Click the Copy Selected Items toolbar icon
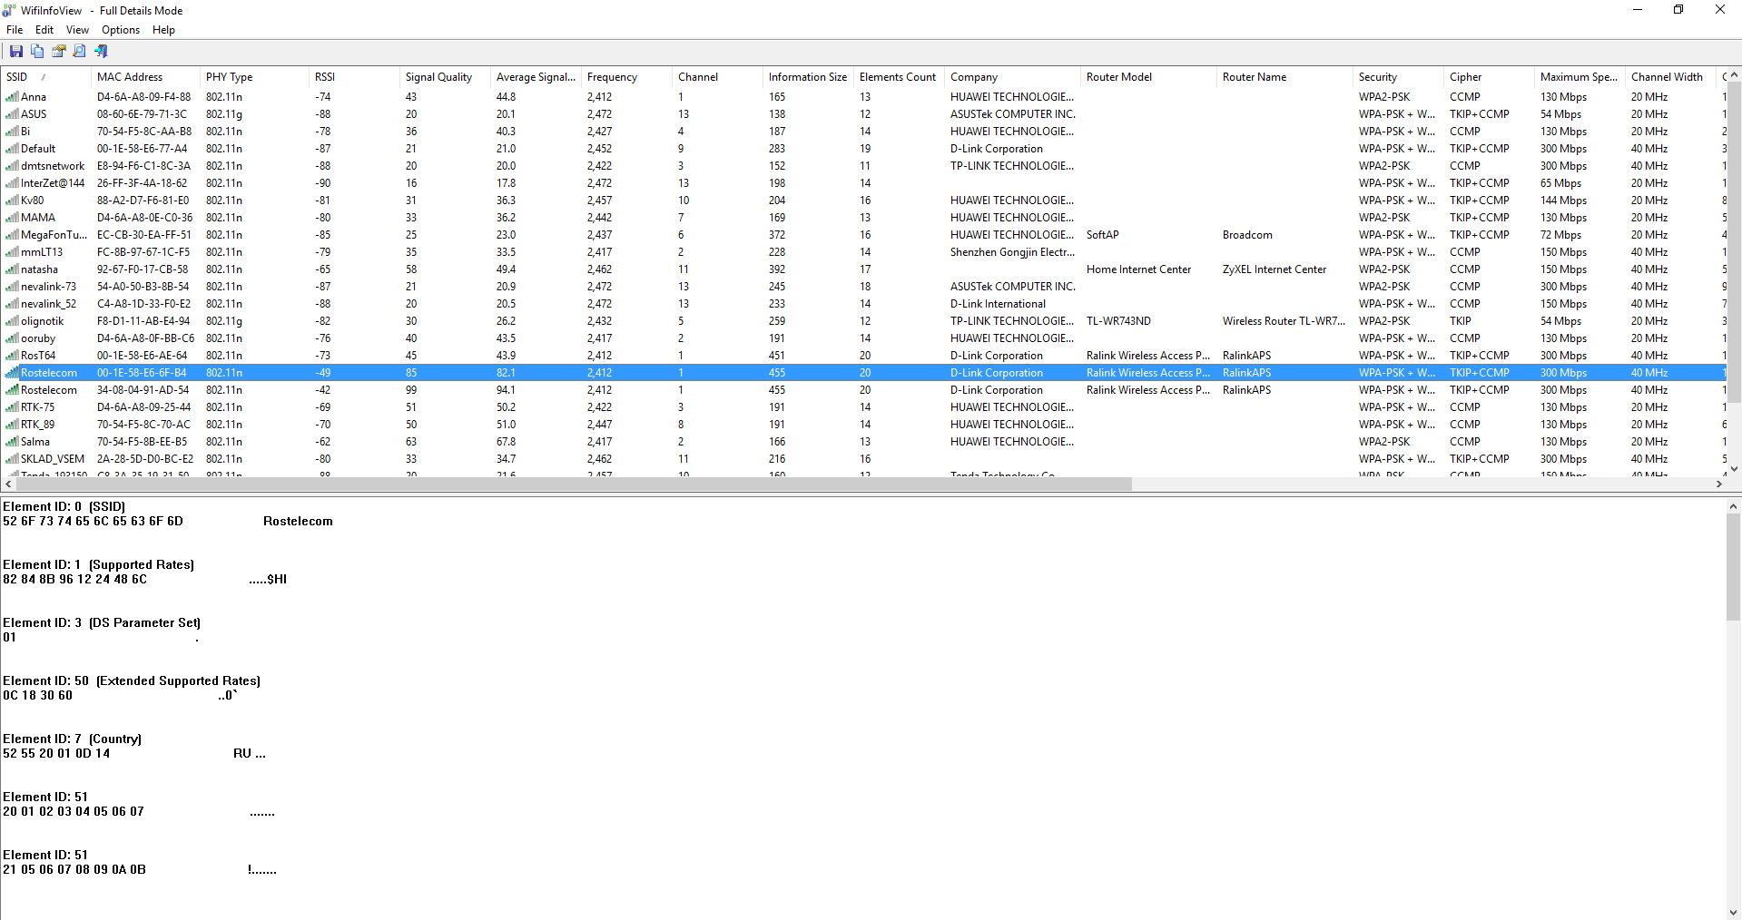Image resolution: width=1742 pixels, height=920 pixels. pyautogui.click(x=37, y=51)
